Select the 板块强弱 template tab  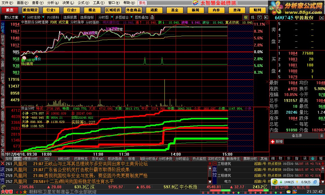[115, 159]
